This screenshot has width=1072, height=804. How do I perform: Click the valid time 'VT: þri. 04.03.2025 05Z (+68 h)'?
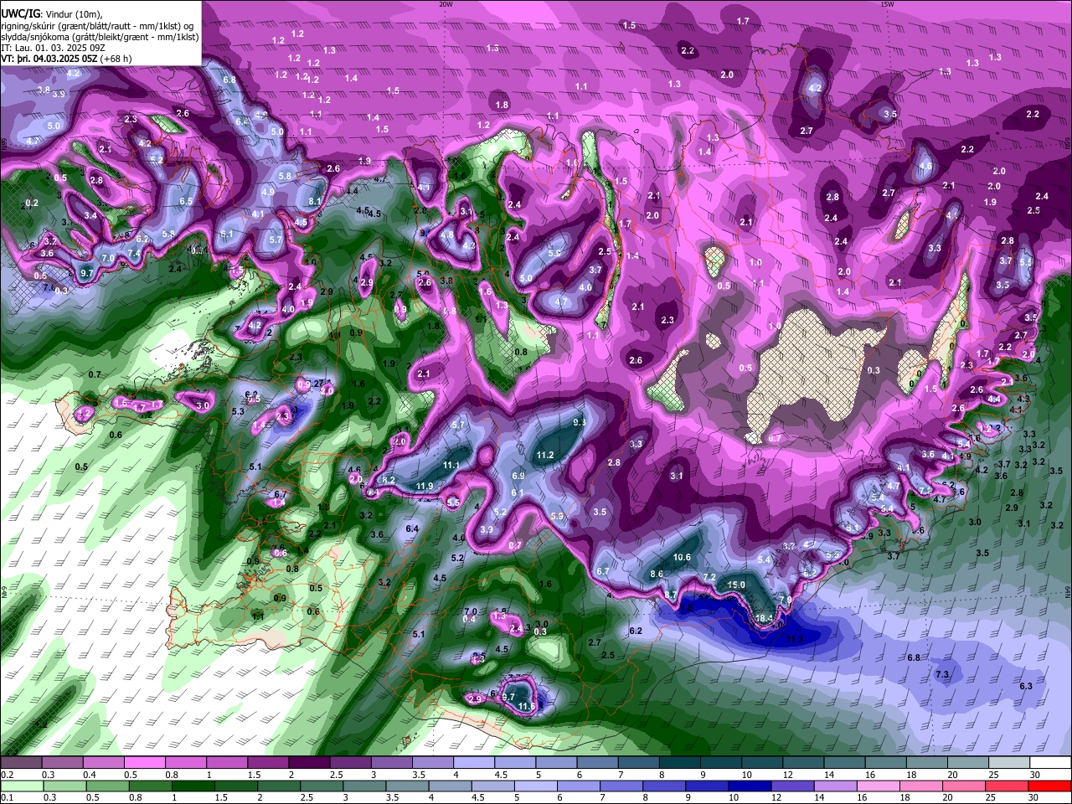pos(66,59)
